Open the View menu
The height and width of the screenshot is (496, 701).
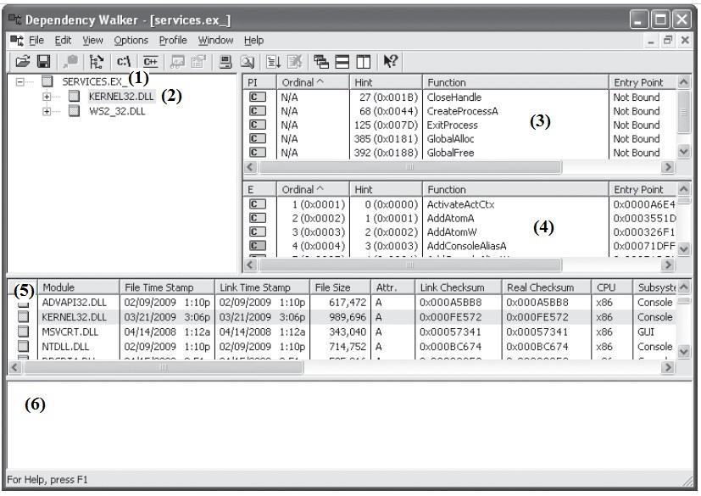pos(92,41)
